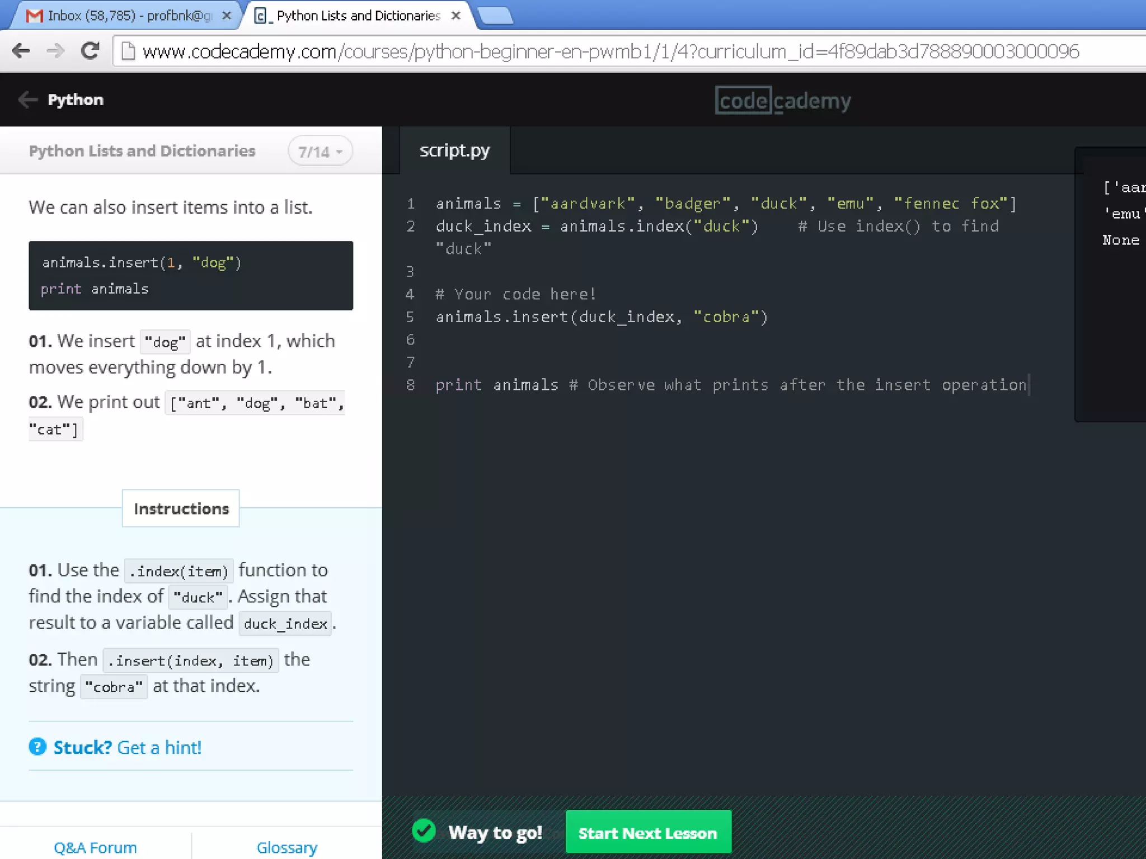This screenshot has width=1146, height=859.
Task: Click the Stuck? Get a hint! link
Action: [x=127, y=747]
